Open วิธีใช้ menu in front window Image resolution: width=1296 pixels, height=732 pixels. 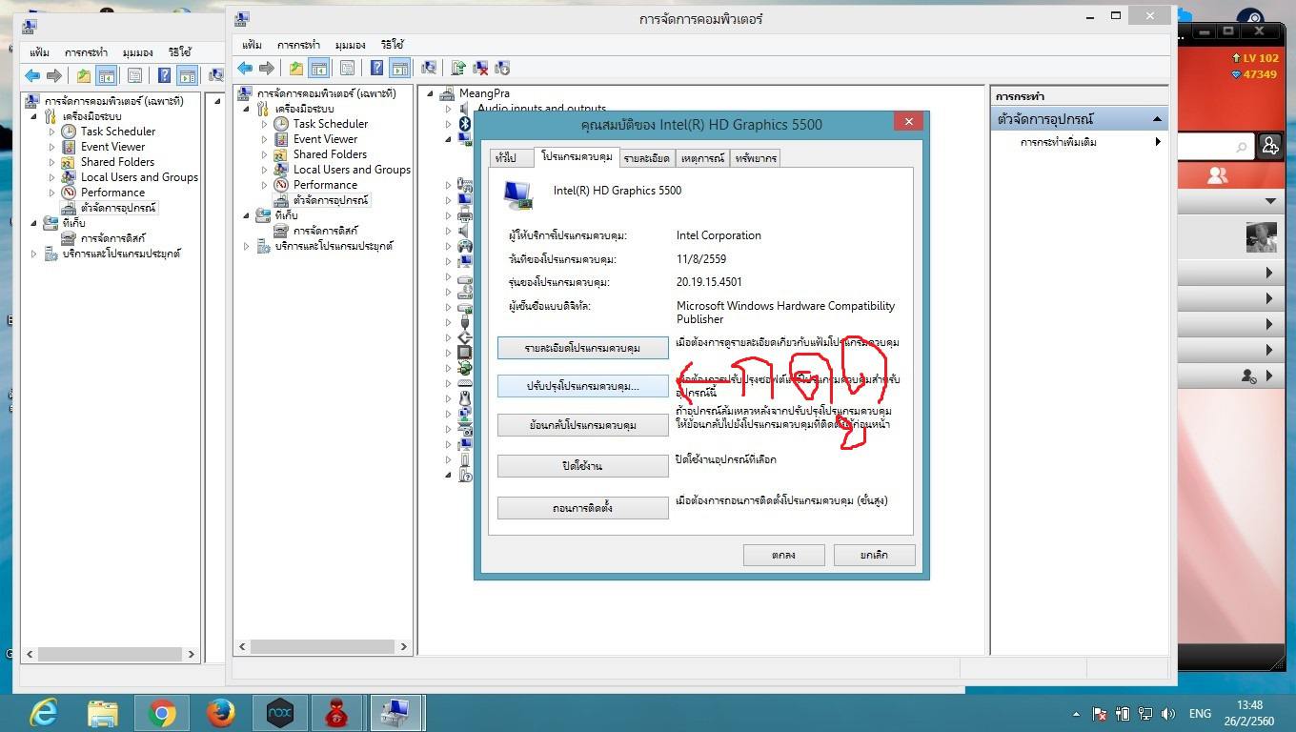(392, 45)
